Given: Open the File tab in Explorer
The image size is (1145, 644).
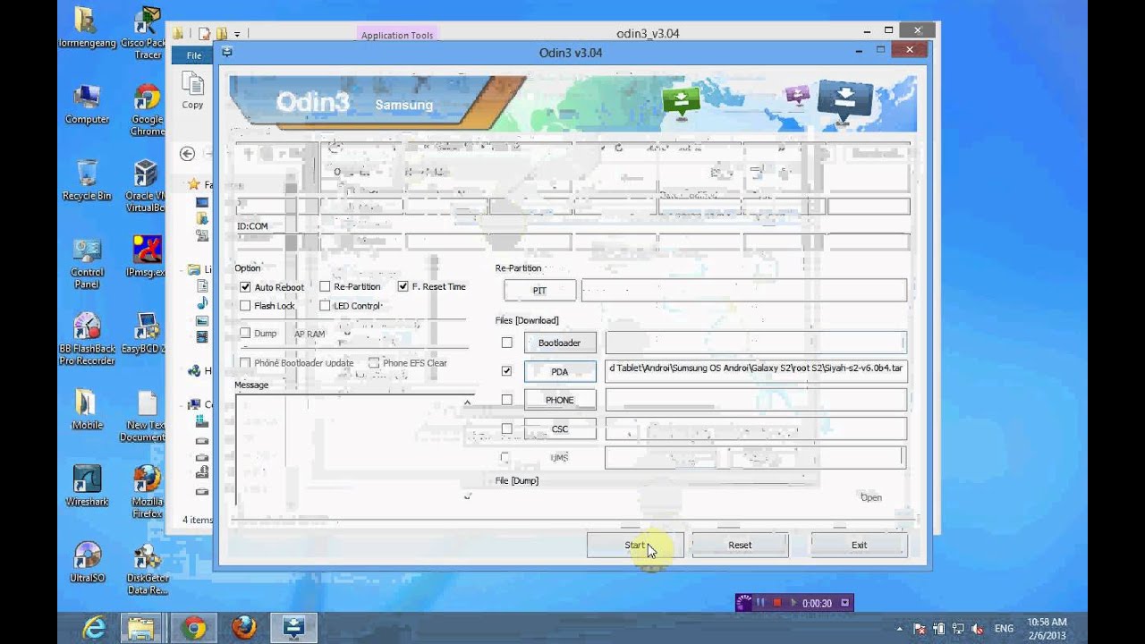Looking at the screenshot, I should click(x=194, y=55).
